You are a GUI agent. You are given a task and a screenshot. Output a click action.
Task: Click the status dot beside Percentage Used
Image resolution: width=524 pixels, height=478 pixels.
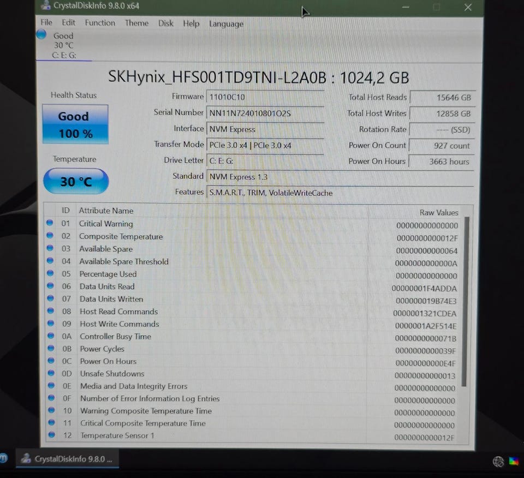pos(50,273)
